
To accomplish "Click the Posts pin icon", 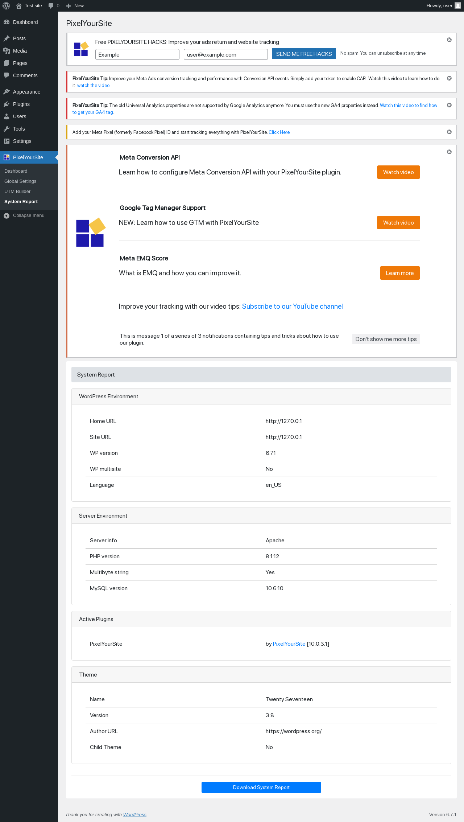I will 7,38.
